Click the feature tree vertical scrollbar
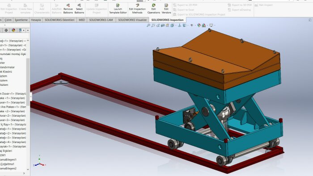This screenshot has height=176, width=313. 28,82
